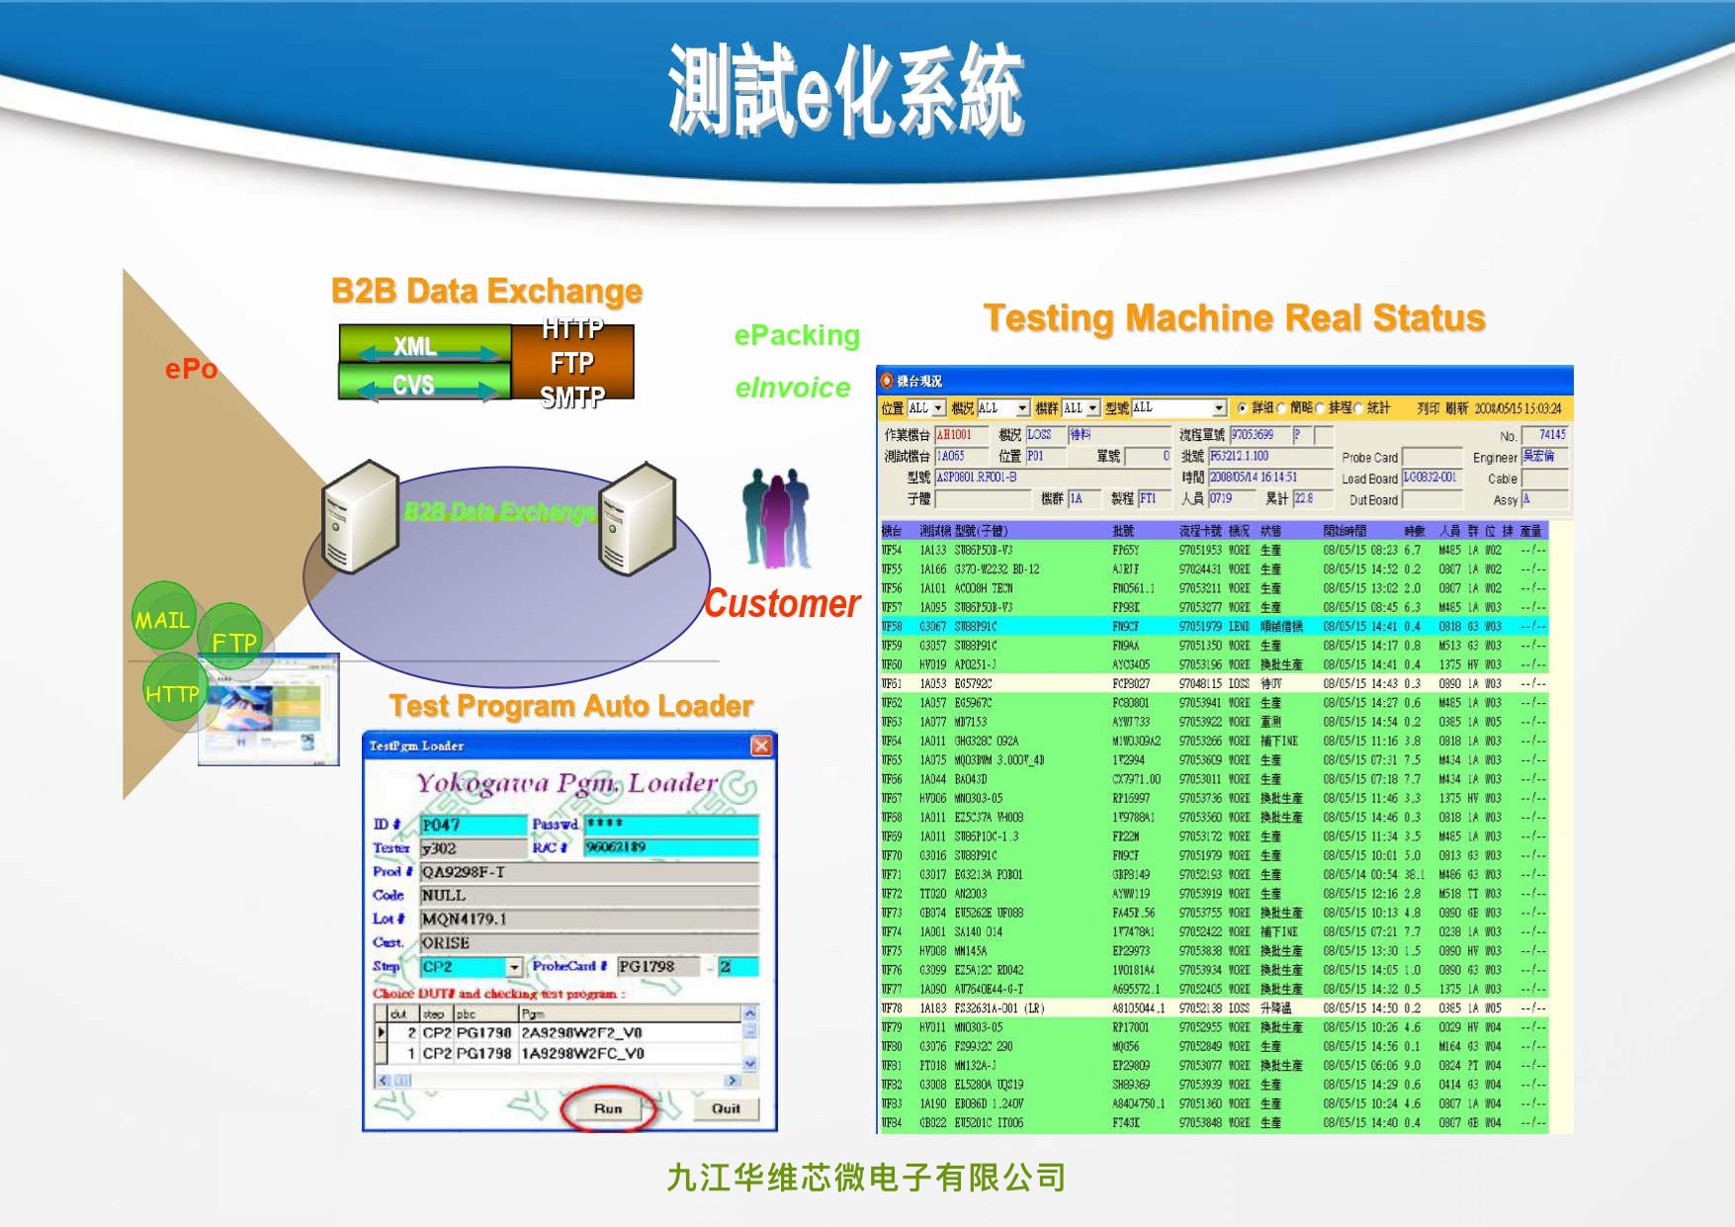Click the 機台現況 window title icon
Screen dimensions: 1735x1227
tap(887, 381)
